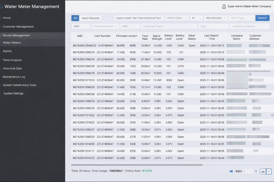The height and width of the screenshot is (182, 274).
Task: Open the 20 items per page dropdown
Action: [x=269, y=172]
